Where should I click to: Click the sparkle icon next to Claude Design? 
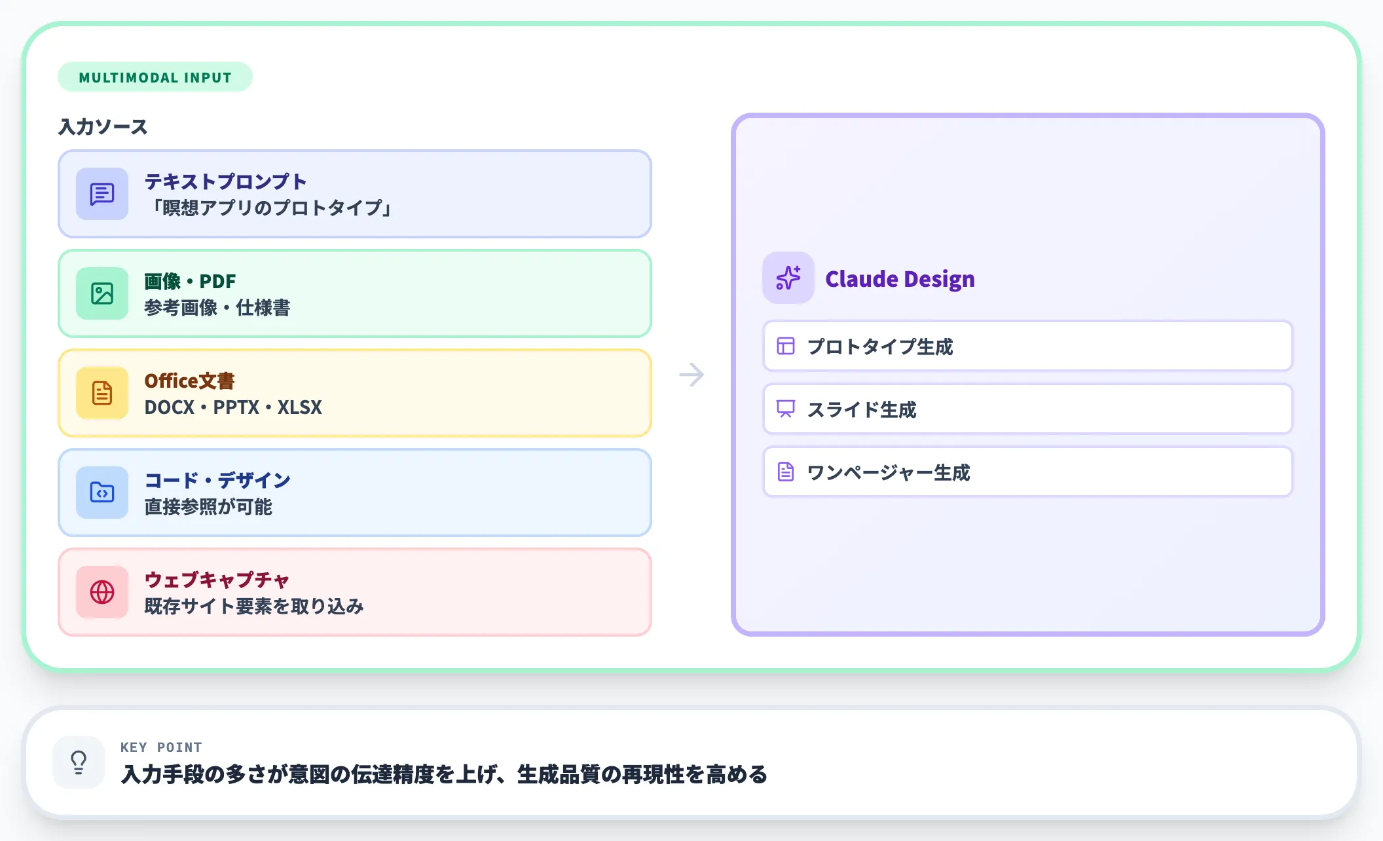pyautogui.click(x=788, y=278)
